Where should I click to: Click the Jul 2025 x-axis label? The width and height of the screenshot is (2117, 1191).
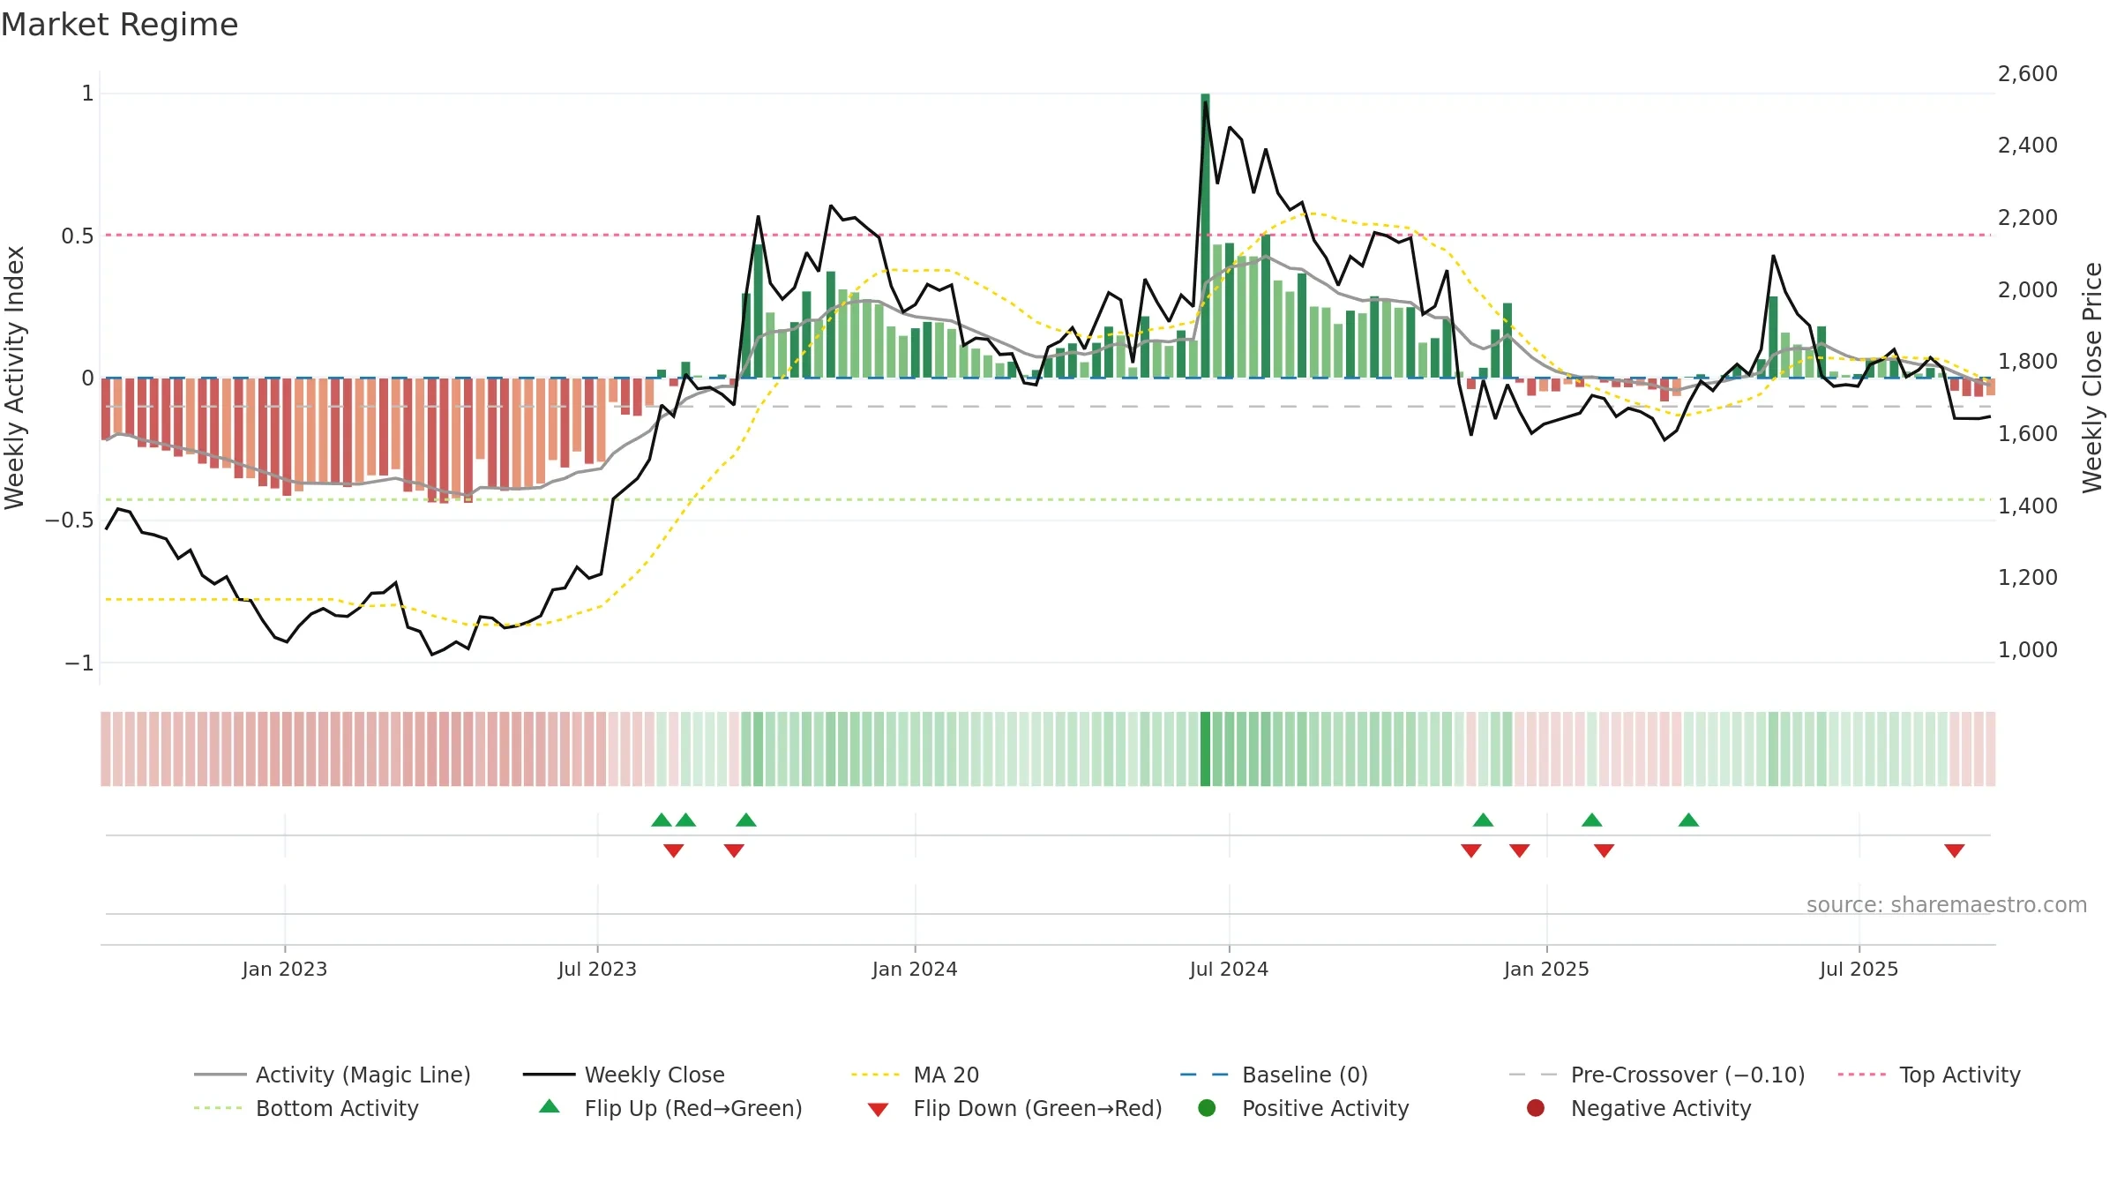(x=1859, y=969)
